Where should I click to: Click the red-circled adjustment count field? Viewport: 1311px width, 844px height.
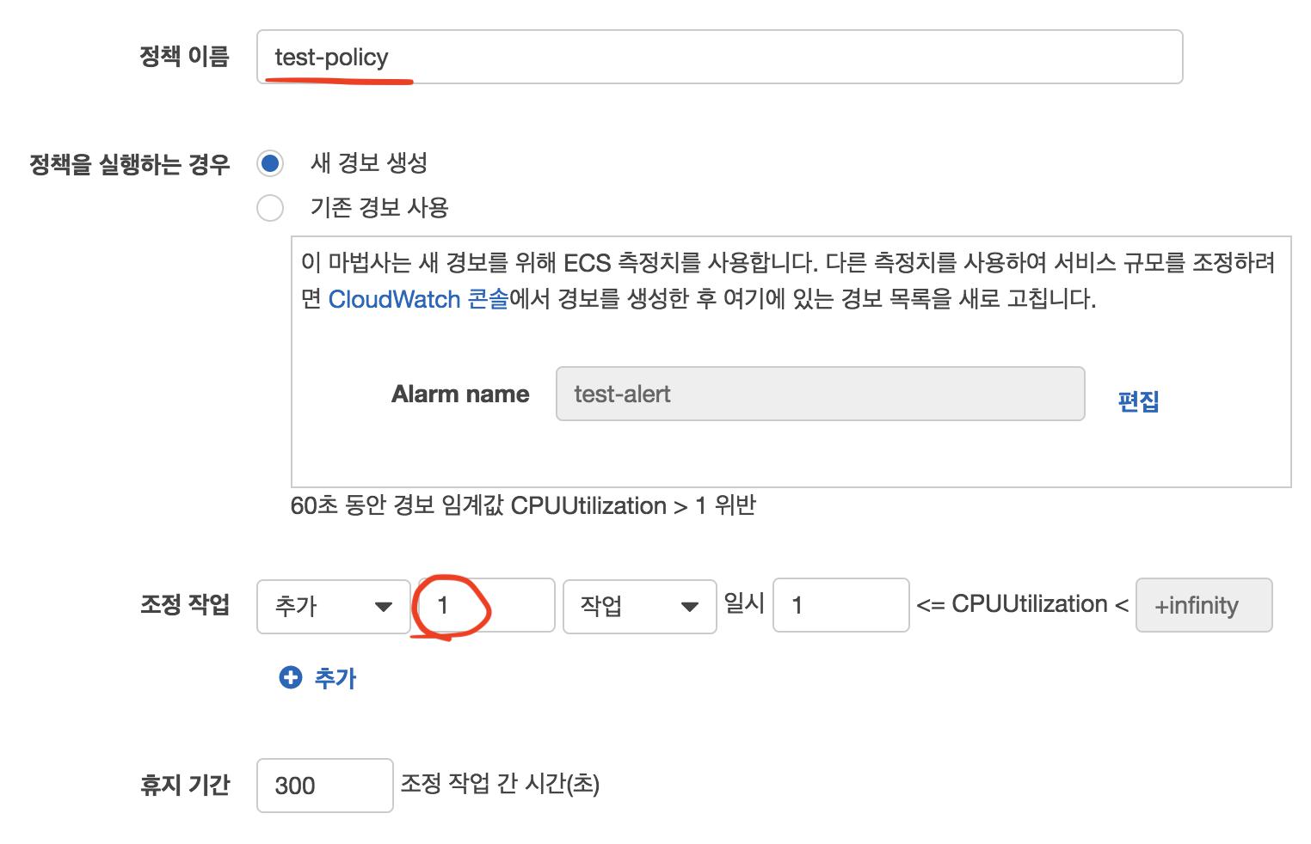[x=485, y=606]
